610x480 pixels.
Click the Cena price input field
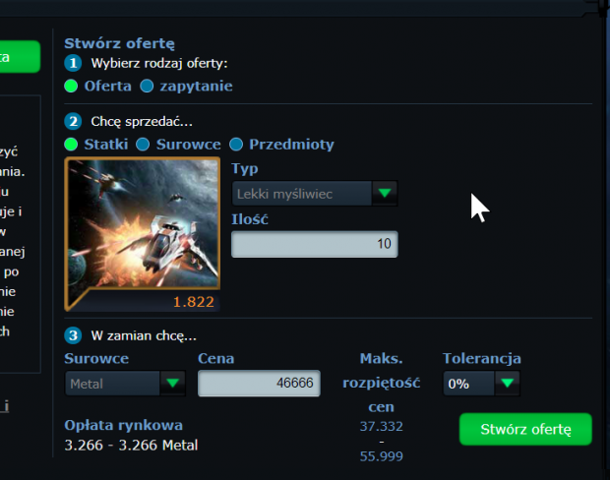coord(259,384)
